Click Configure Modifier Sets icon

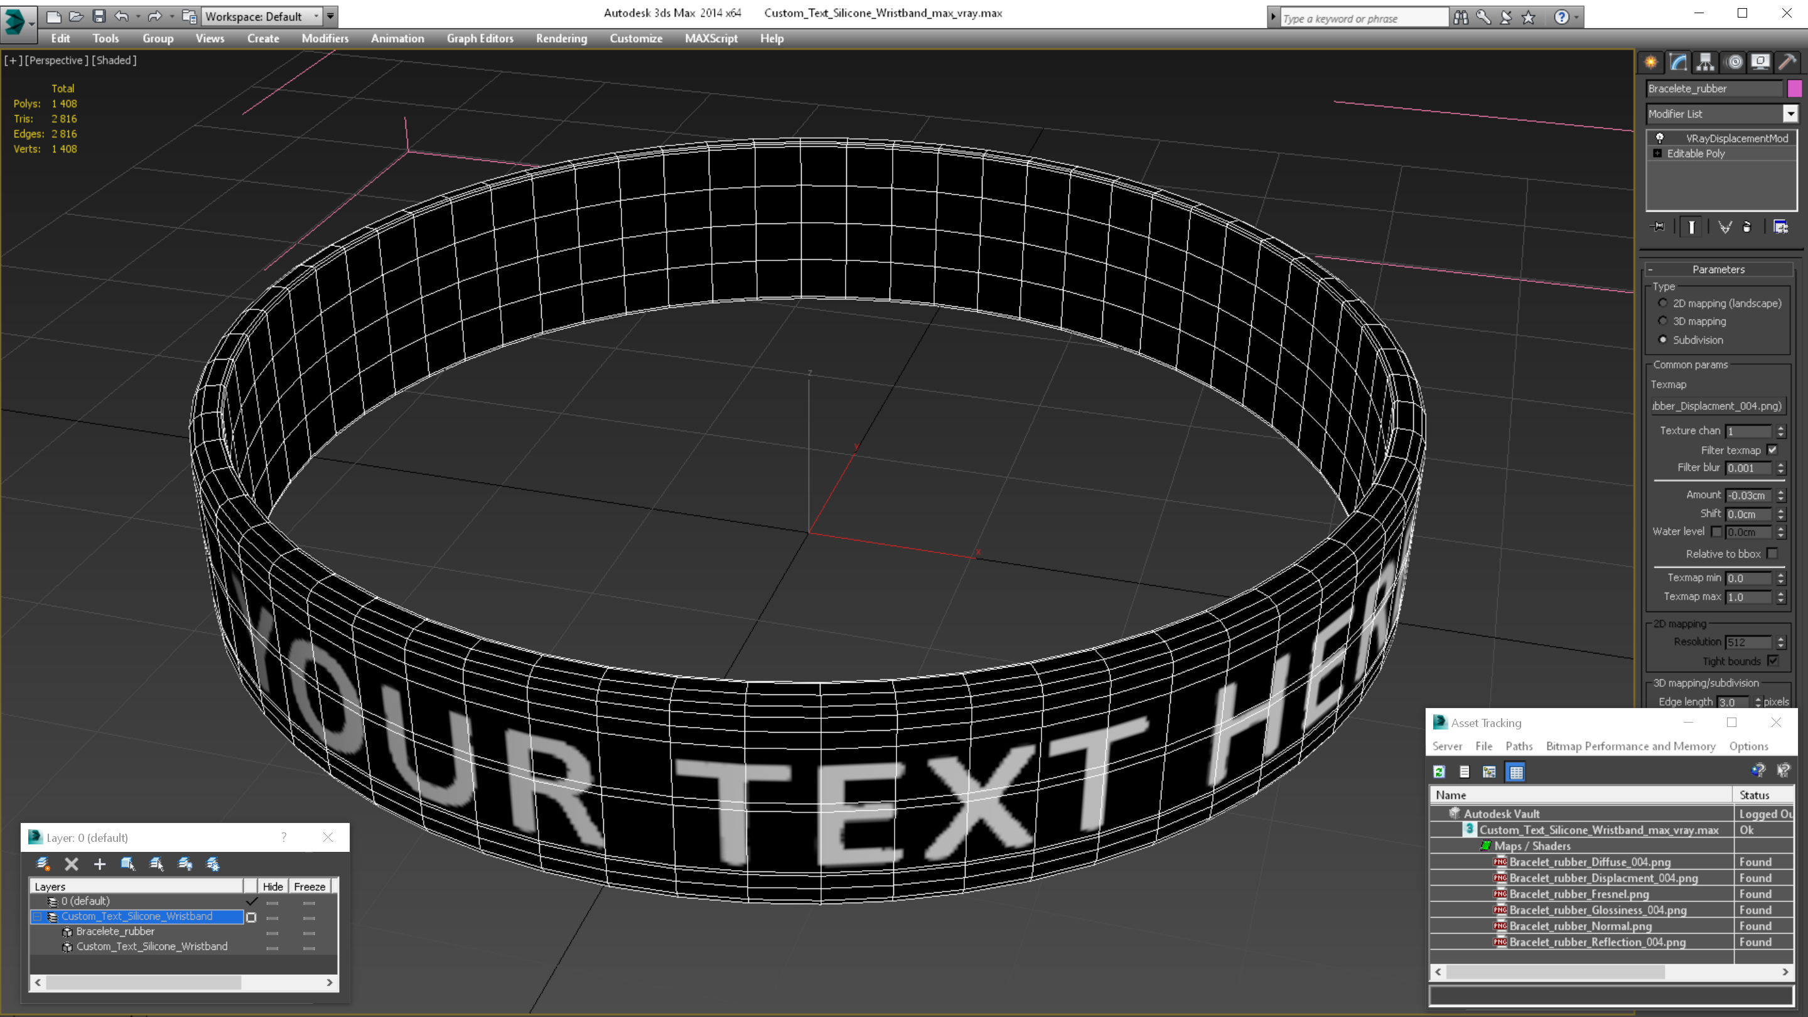(x=1780, y=227)
